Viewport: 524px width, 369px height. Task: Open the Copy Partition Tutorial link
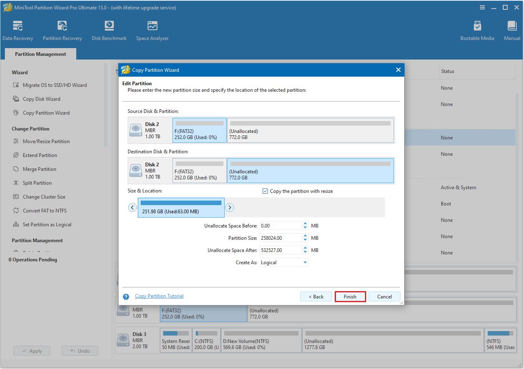tap(159, 296)
